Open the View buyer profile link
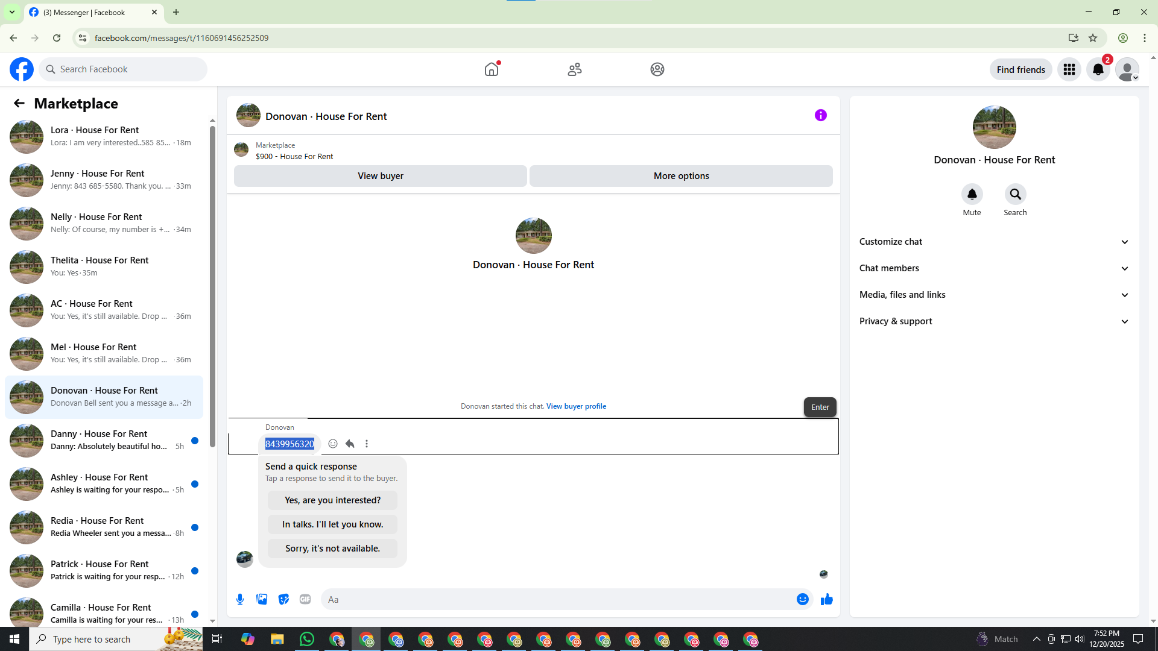1158x651 pixels. (576, 406)
